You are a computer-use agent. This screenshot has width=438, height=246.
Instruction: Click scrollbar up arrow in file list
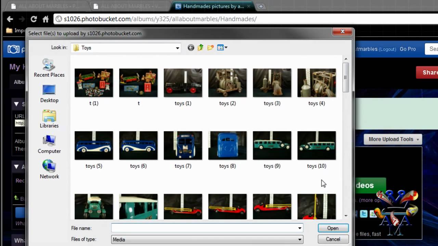(346, 59)
